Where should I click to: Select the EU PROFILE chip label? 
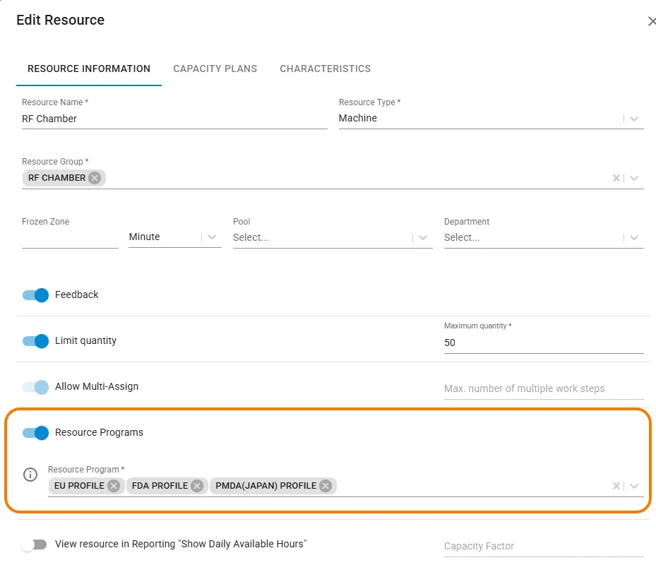coord(79,485)
